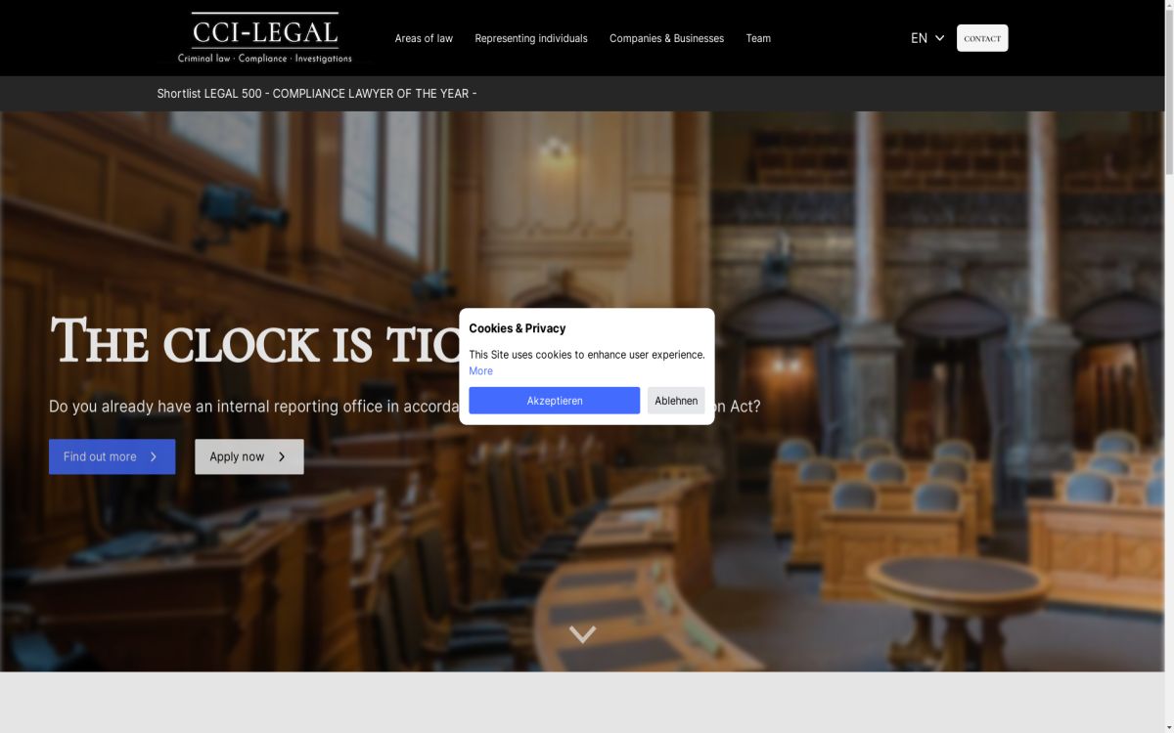Decline cookies via the Ablehnen button
Screen dimensions: 1174x733
point(676,401)
